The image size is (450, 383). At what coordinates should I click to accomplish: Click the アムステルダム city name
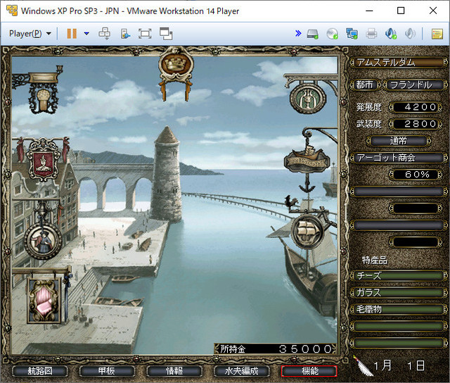[399, 63]
